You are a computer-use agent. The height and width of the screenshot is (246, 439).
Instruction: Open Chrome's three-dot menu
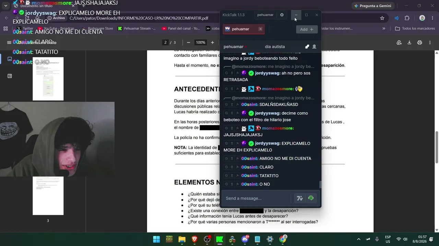point(433,18)
